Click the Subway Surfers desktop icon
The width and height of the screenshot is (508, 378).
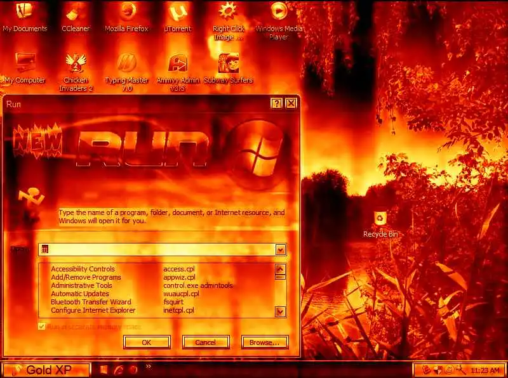[229, 68]
